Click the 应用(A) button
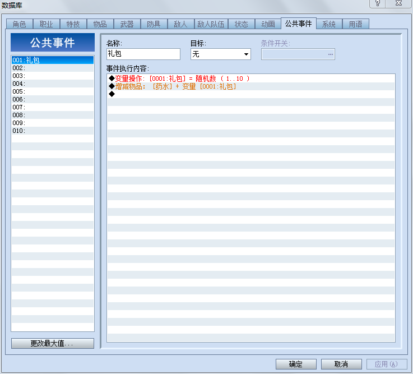Viewport: 413px width, 374px height. point(387,364)
